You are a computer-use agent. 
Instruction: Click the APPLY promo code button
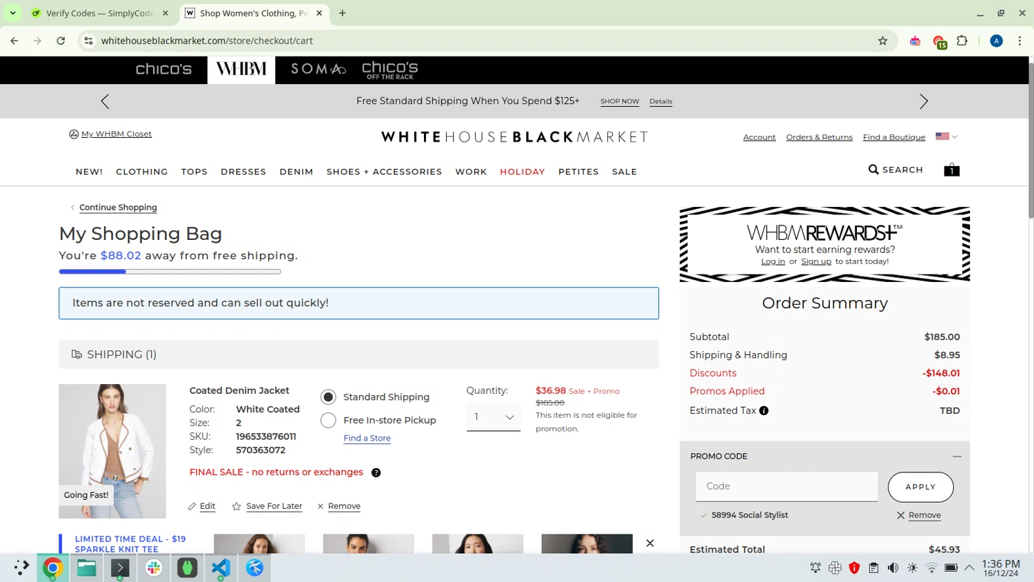(x=920, y=487)
